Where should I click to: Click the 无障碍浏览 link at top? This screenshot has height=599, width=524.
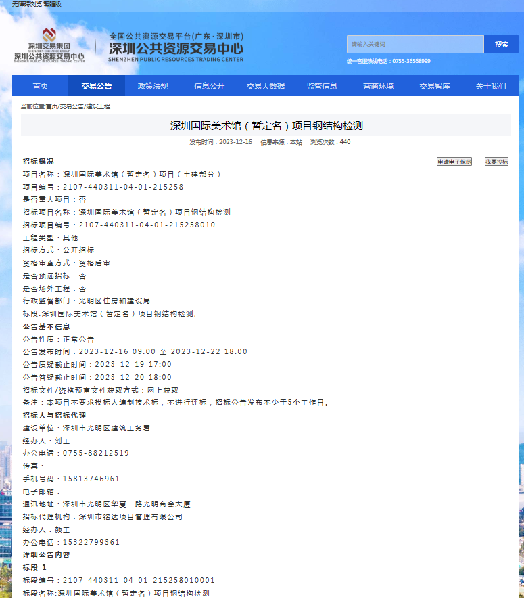click(x=27, y=4)
